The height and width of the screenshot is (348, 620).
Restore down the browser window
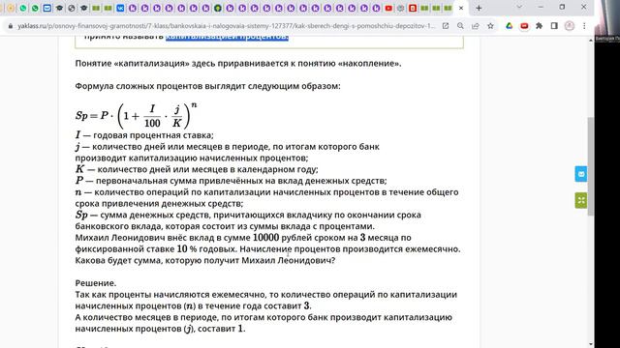tap(562, 7)
